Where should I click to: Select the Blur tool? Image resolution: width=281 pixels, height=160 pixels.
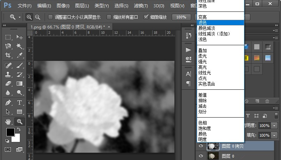click(x=8, y=93)
